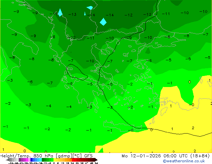This screenshot has width=212, height=164.
Task: Click the '[gdmp]' unit label
Action: (x=64, y=156)
